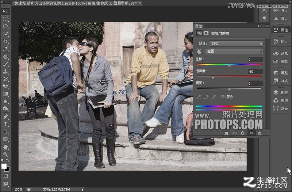Select the Path Selection tool
Image resolution: width=292 pixels, height=192 pixels.
click(5, 132)
